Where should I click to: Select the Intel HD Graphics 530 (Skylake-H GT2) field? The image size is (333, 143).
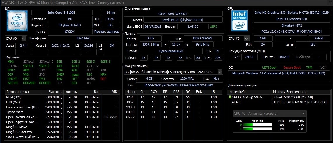tap(292, 13)
